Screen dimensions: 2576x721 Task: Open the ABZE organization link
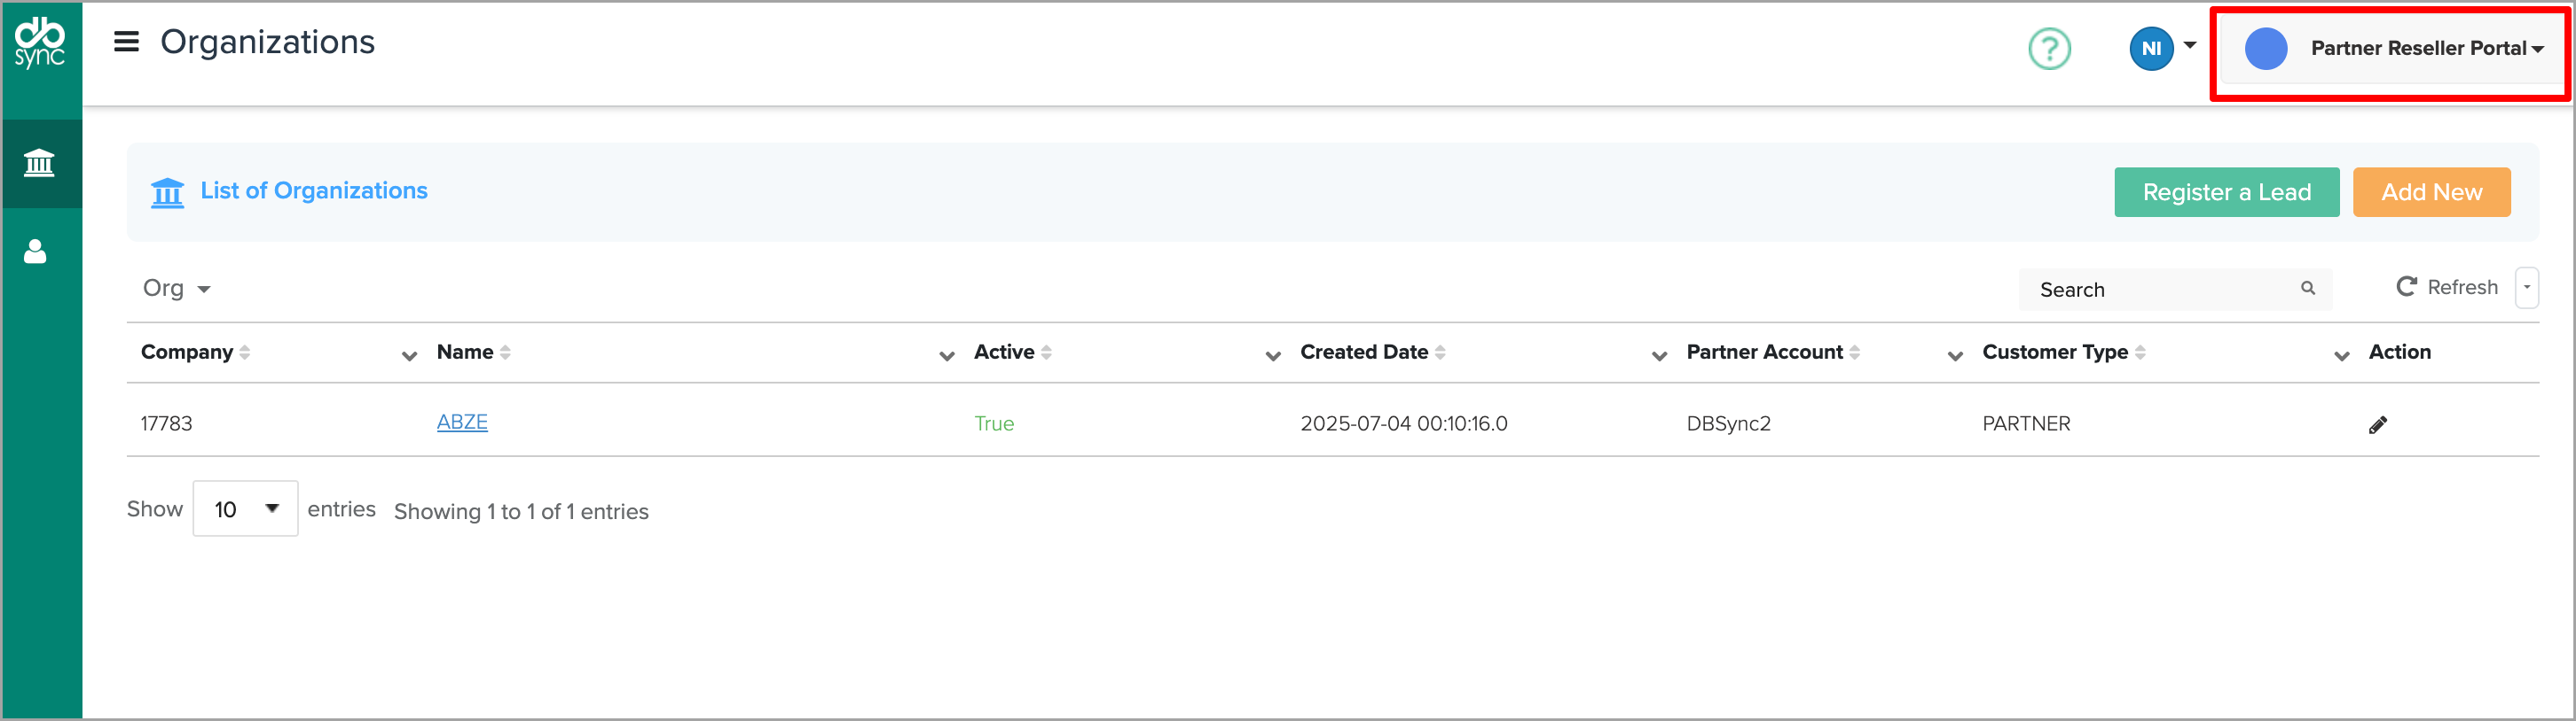pyautogui.click(x=462, y=423)
